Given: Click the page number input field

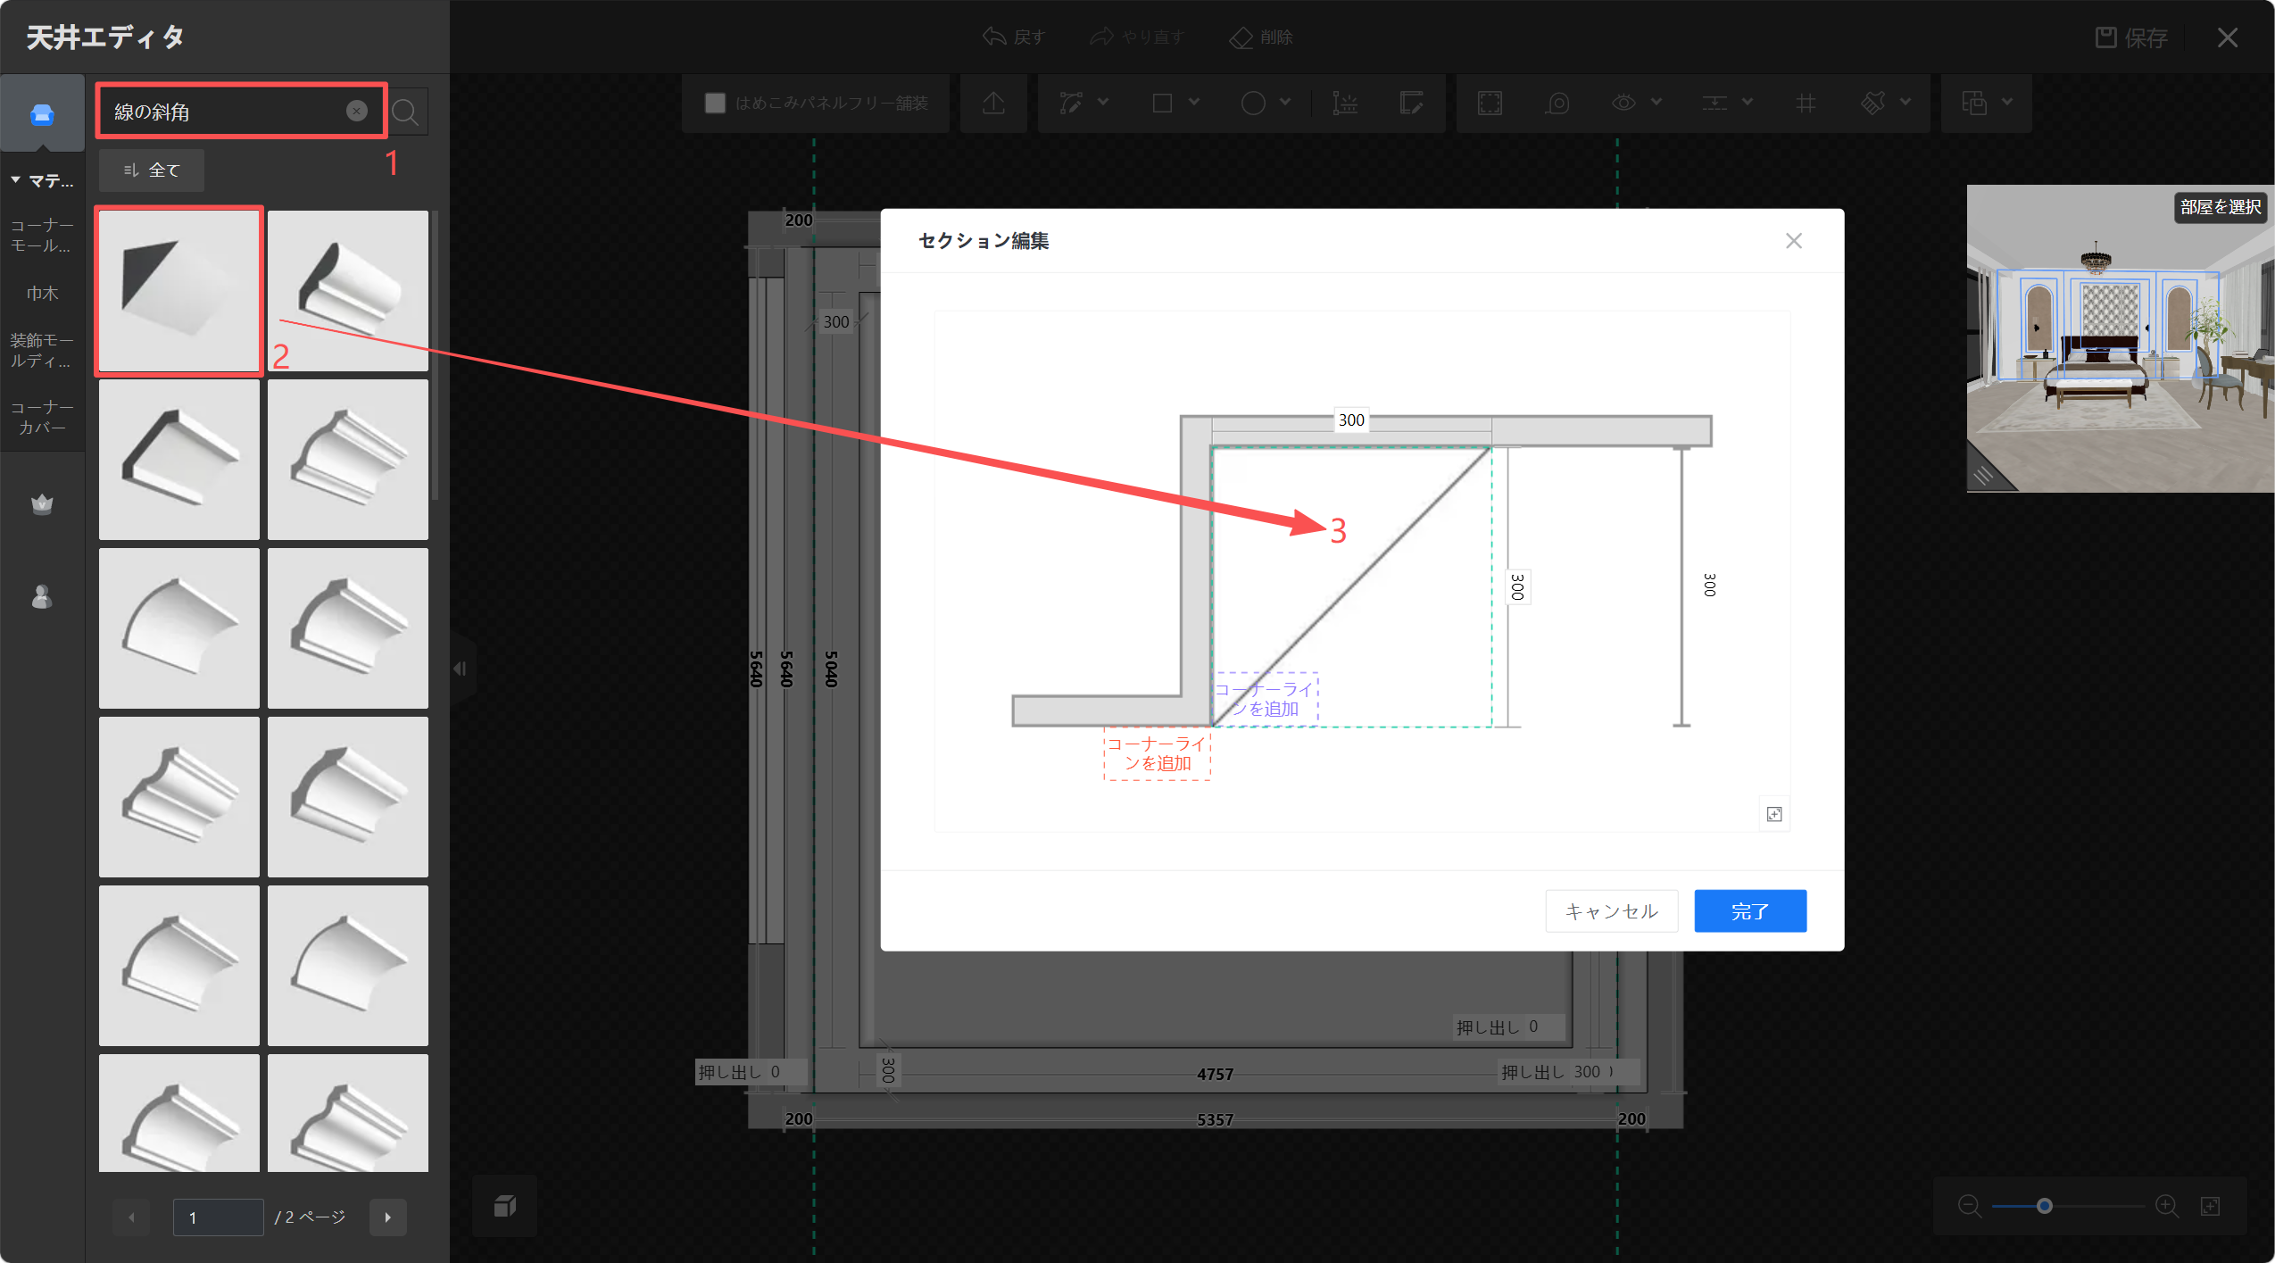Looking at the screenshot, I should coord(219,1217).
